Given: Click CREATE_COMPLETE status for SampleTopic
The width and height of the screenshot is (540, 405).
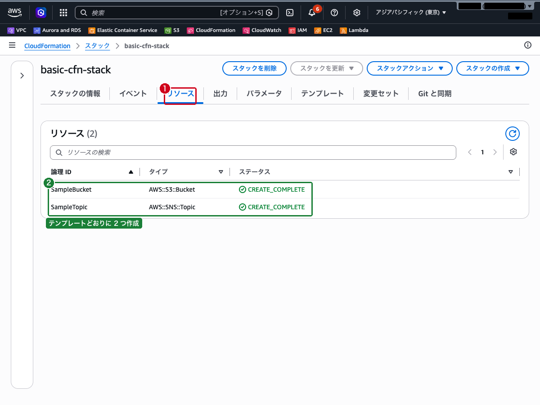Looking at the screenshot, I should [272, 207].
